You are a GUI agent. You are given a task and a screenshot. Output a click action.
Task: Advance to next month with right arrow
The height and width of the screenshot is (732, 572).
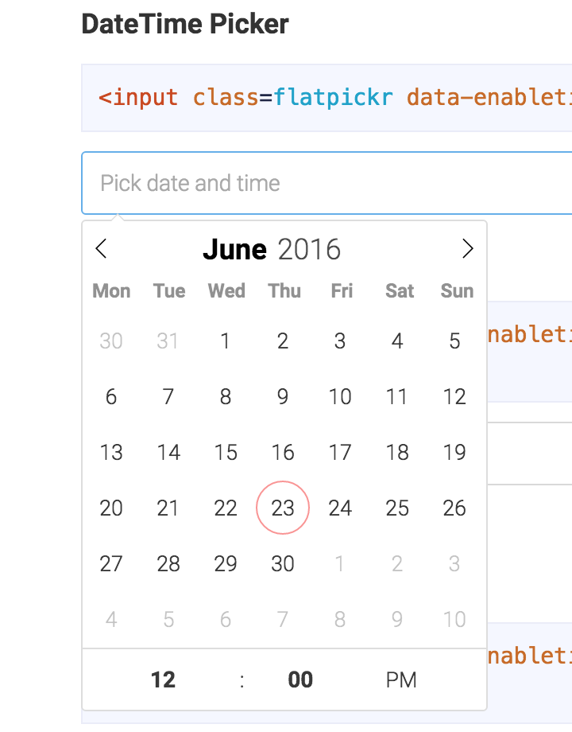[x=468, y=249]
